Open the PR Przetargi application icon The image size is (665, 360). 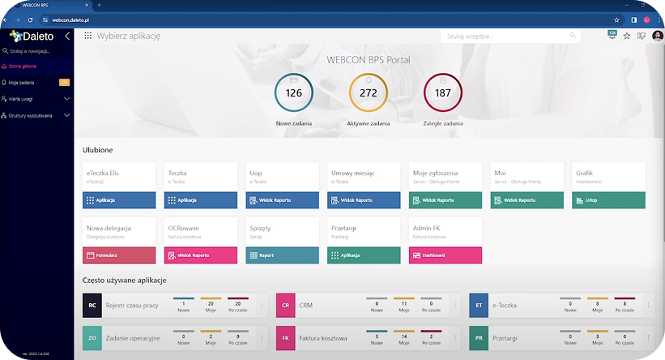(479, 338)
